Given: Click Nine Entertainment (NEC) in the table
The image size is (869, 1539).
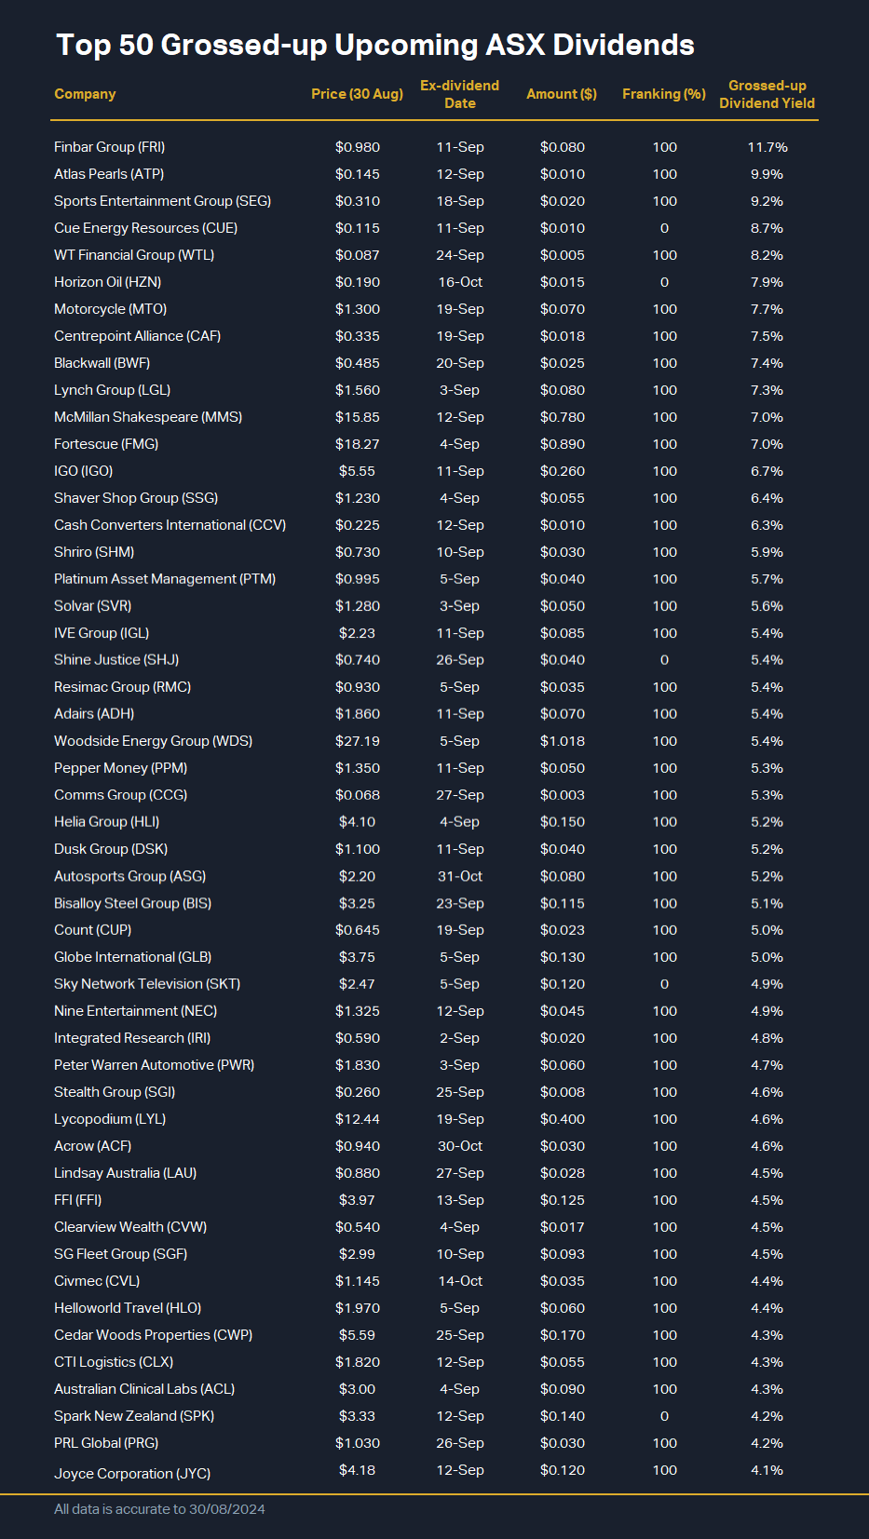Looking at the screenshot, I should 135,1011.
